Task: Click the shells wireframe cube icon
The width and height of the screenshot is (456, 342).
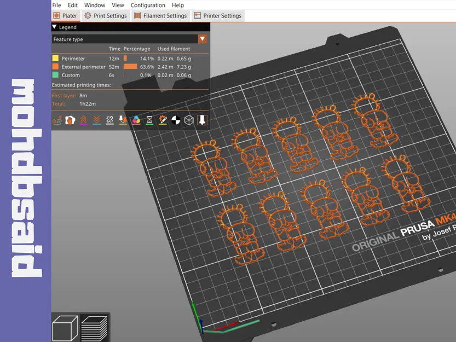Action: [189, 120]
